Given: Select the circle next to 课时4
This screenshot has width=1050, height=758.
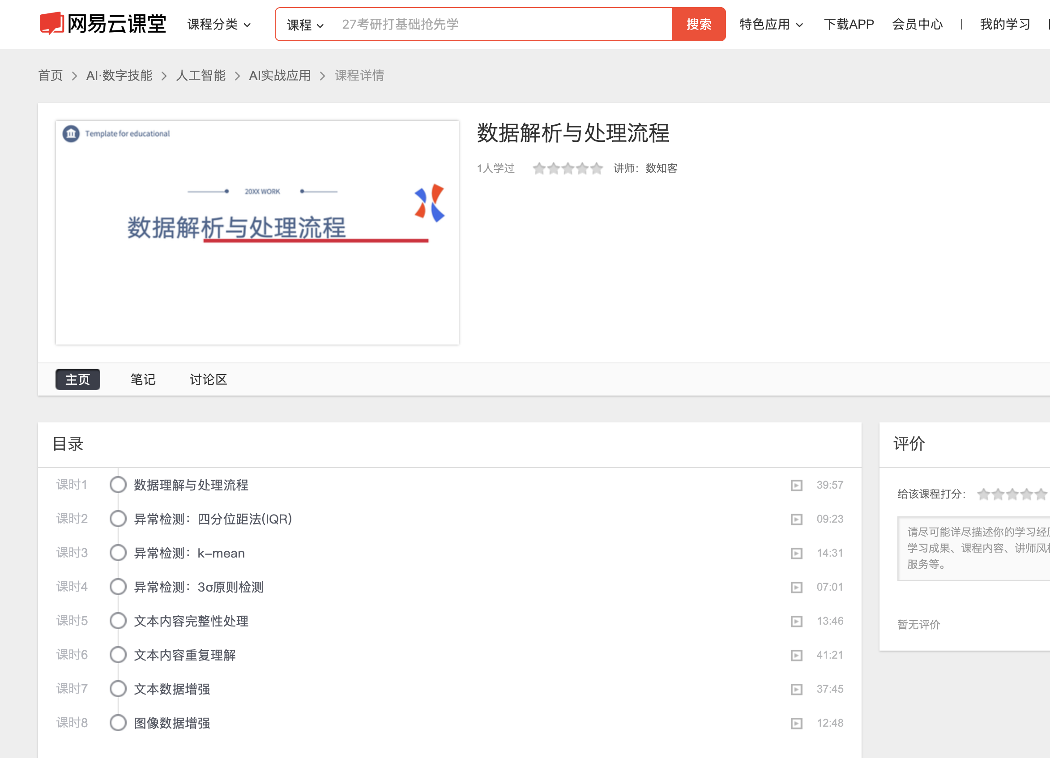Looking at the screenshot, I should click(118, 586).
